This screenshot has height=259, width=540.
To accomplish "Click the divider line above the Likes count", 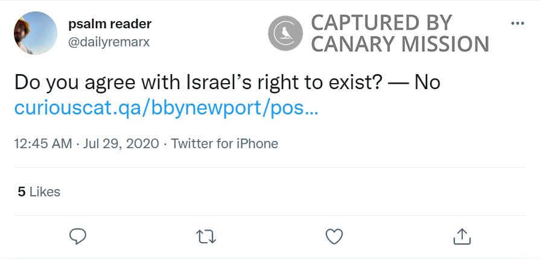I will (x=270, y=167).
